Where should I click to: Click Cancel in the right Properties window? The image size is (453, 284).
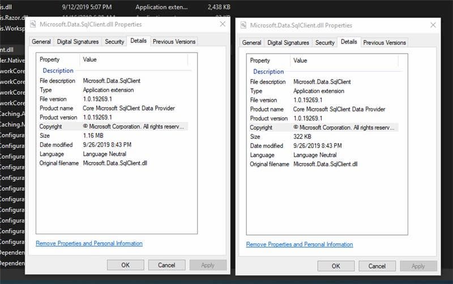coord(377,266)
